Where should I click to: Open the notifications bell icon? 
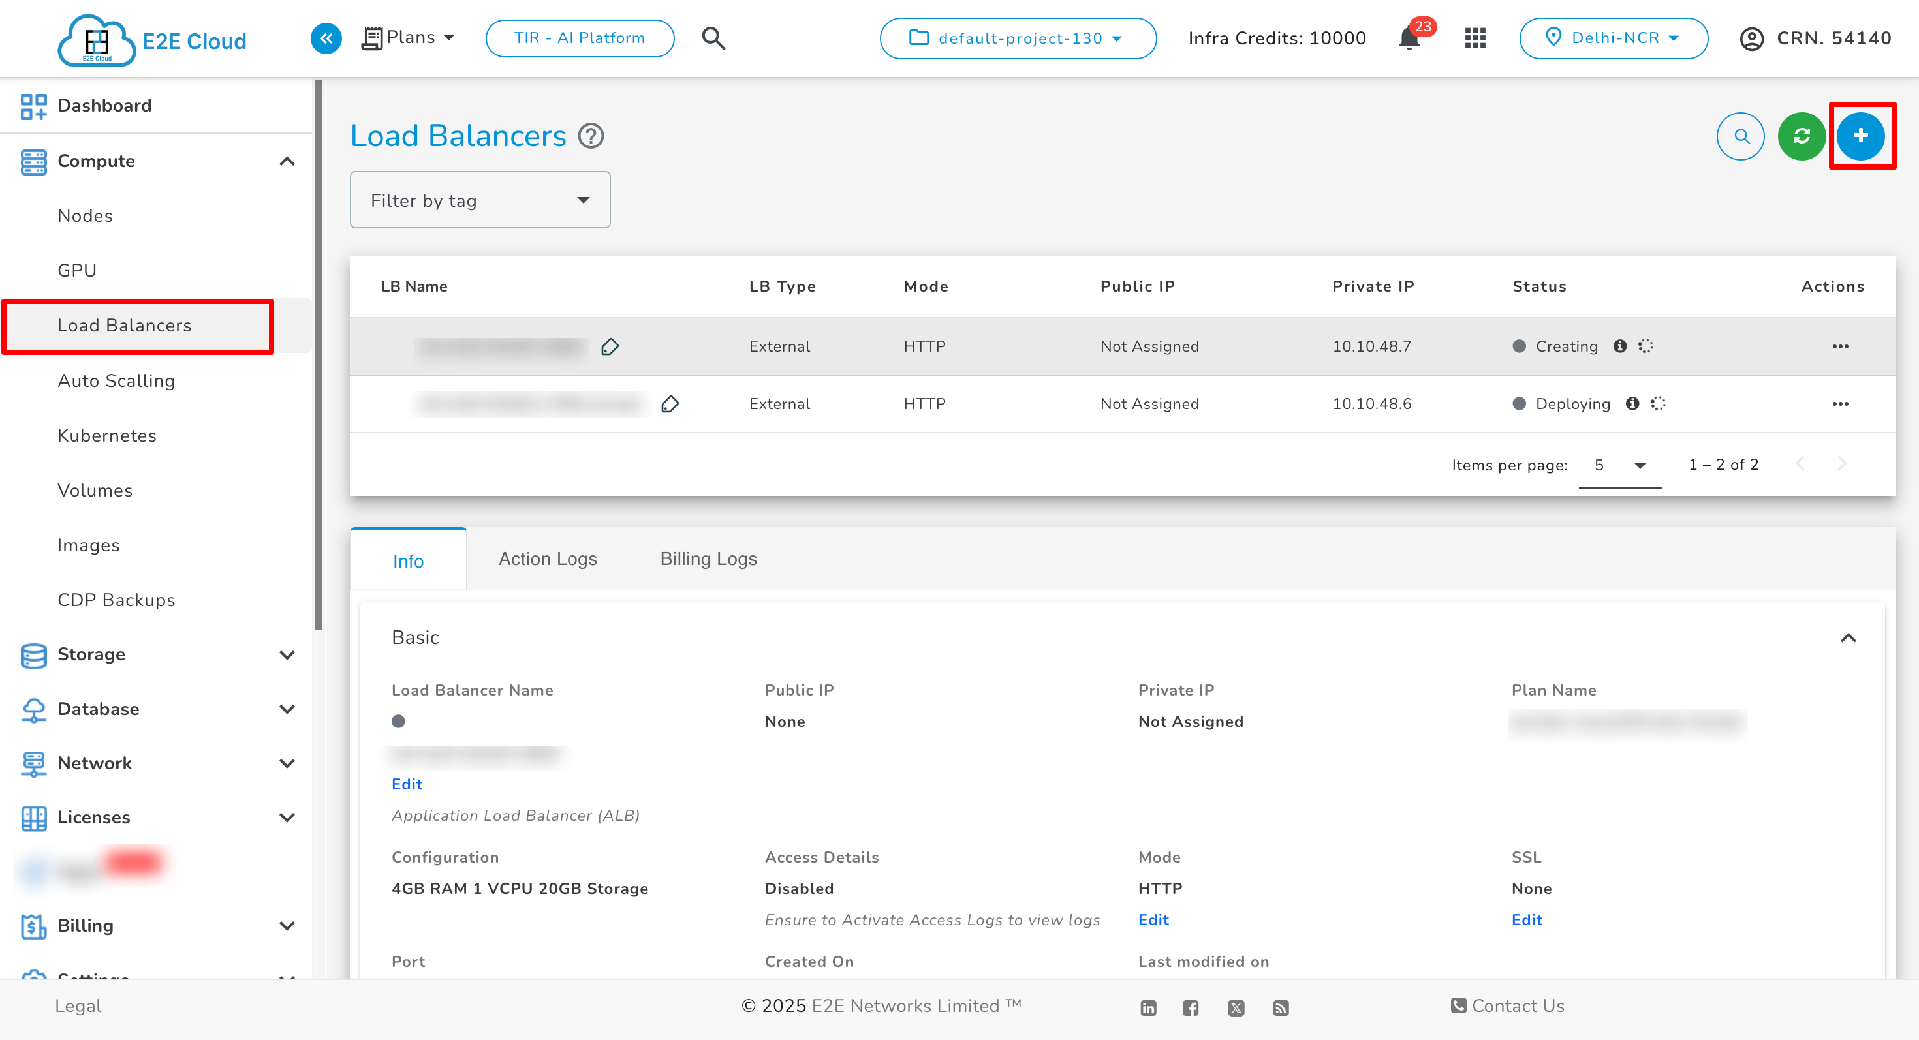click(x=1407, y=38)
